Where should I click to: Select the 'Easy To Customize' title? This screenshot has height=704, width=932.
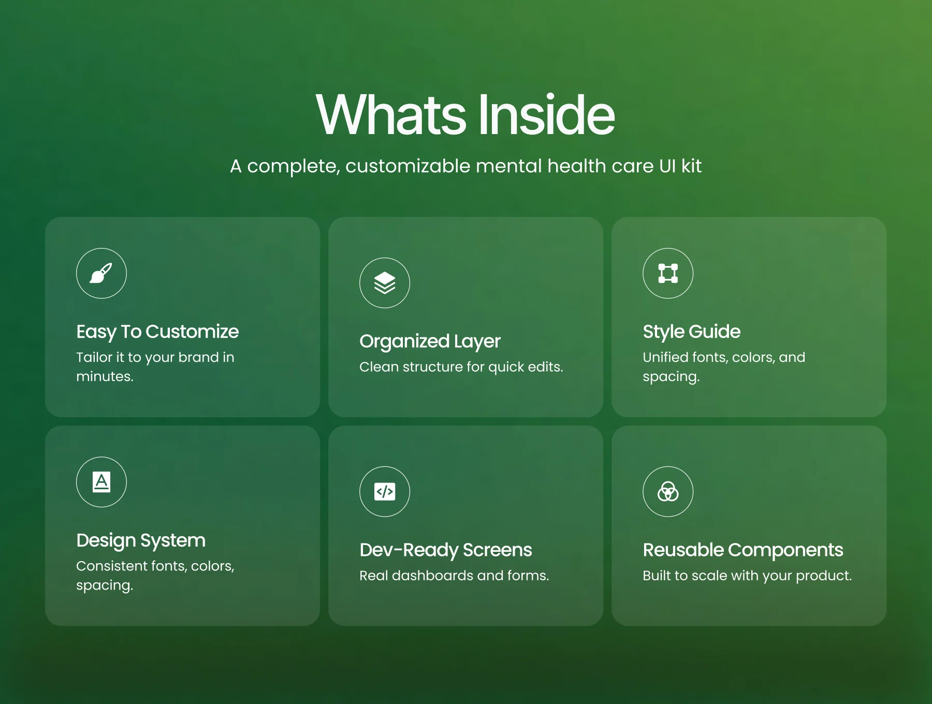point(157,332)
